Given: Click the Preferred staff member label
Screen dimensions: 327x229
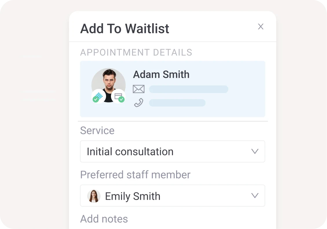Looking at the screenshot, I should click(x=135, y=175).
